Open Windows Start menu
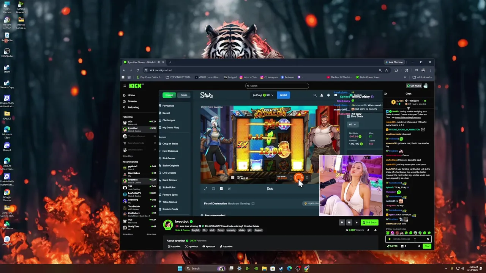 [x=180, y=268]
